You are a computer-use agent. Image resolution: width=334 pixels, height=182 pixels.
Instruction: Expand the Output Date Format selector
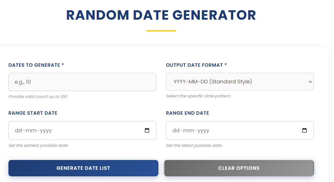click(x=240, y=82)
